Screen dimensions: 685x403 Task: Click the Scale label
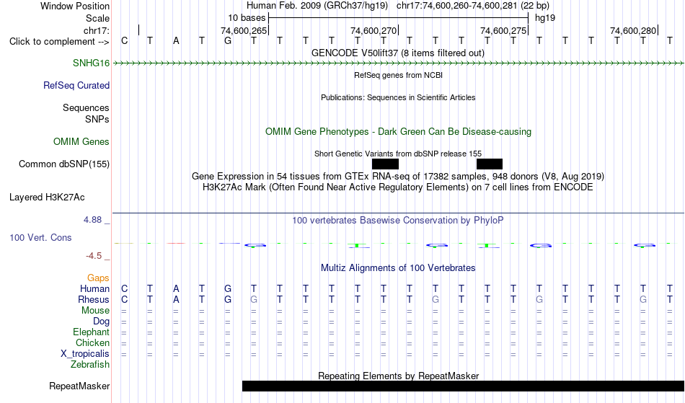tap(97, 18)
